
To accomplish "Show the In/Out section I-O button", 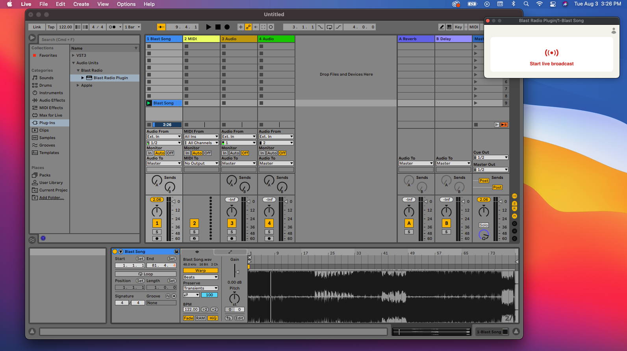I will (x=514, y=196).
